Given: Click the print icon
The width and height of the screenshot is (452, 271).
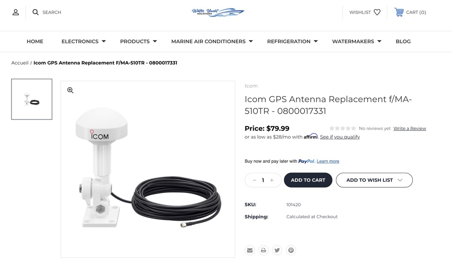Looking at the screenshot, I should [x=264, y=250].
